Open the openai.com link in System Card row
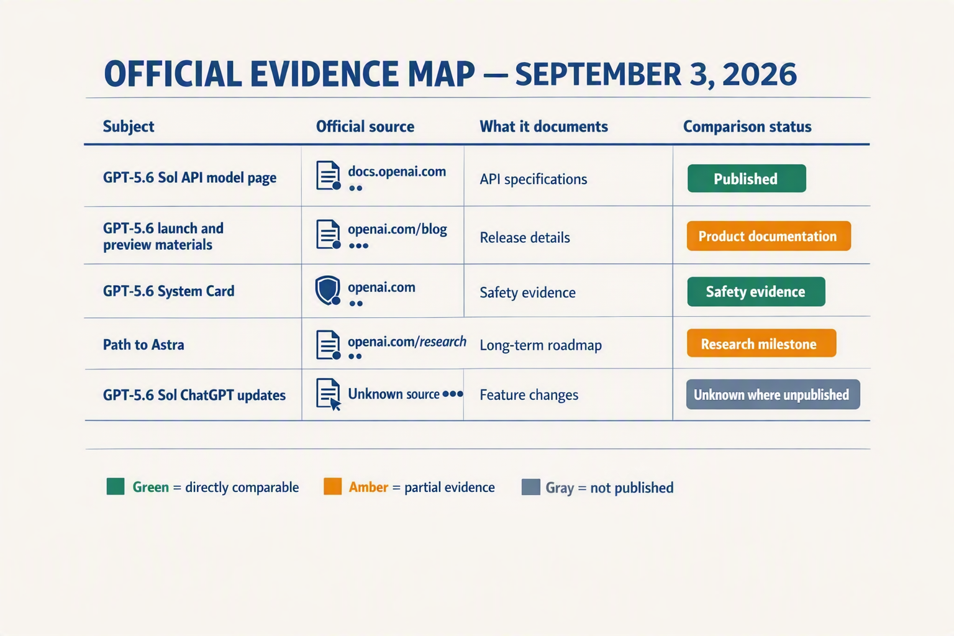This screenshot has height=636, width=954. (x=381, y=287)
